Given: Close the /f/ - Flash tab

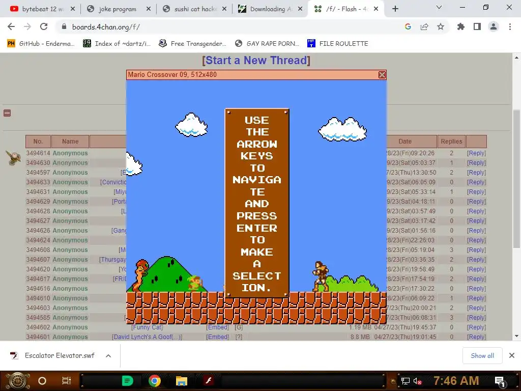Looking at the screenshot, I should pyautogui.click(x=376, y=9).
